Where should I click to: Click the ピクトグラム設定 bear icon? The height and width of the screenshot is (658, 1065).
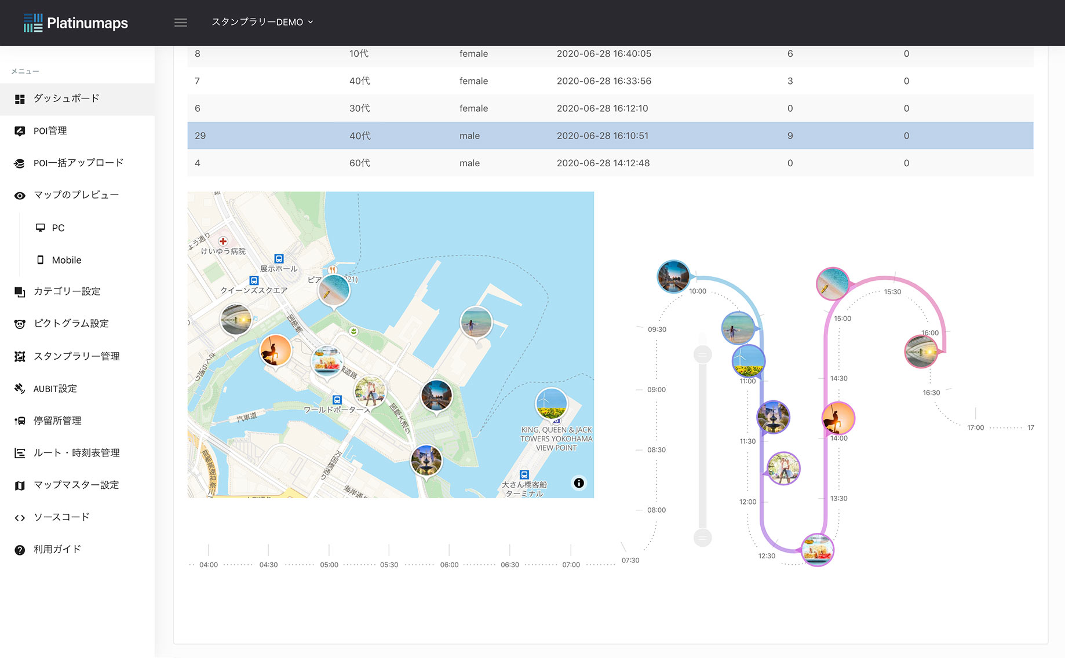point(20,324)
